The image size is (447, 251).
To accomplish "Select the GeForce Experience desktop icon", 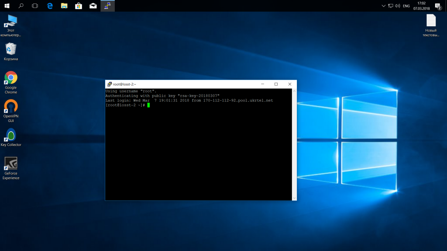I will [x=11, y=164].
